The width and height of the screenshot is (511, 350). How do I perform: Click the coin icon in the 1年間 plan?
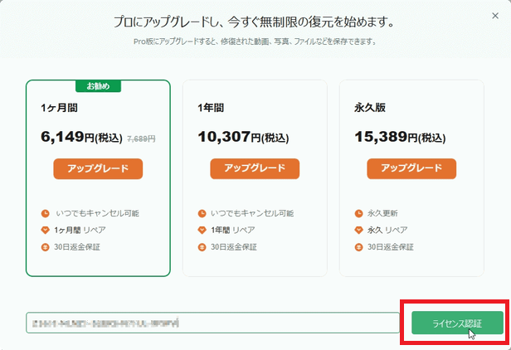tap(202, 246)
